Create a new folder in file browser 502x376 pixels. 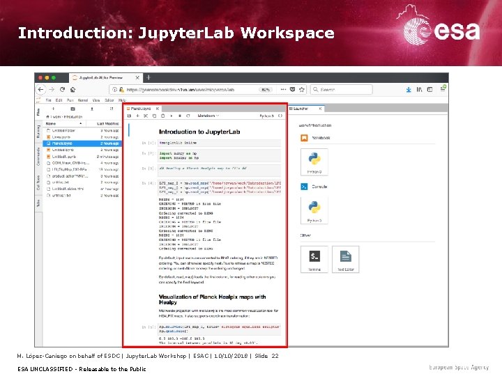tap(73, 109)
